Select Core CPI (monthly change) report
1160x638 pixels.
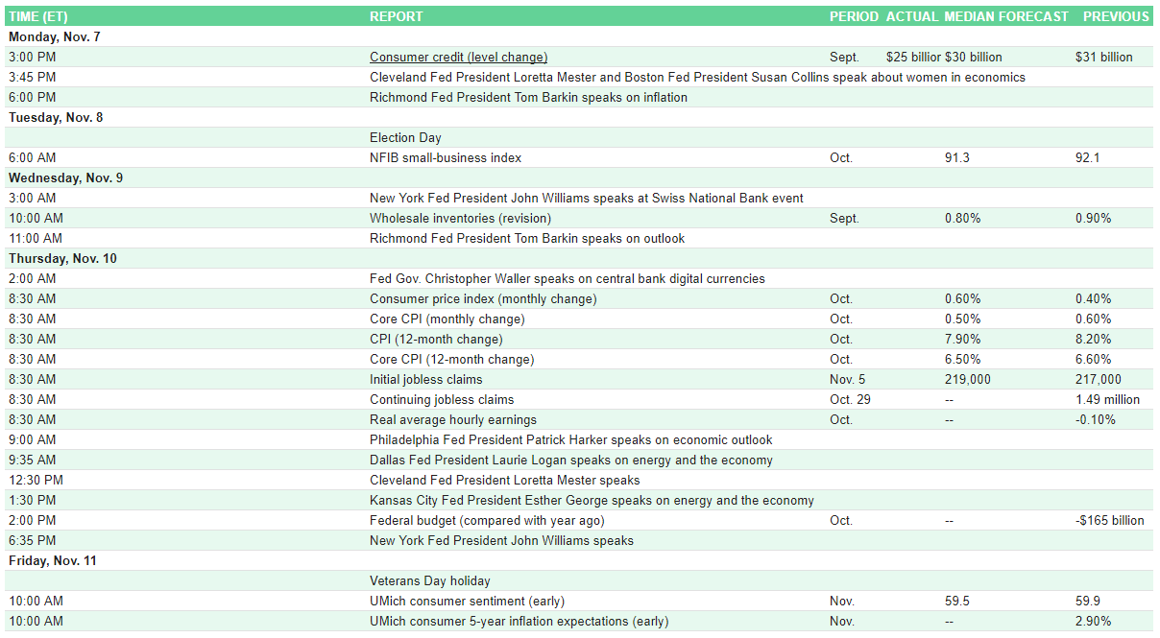(x=447, y=319)
